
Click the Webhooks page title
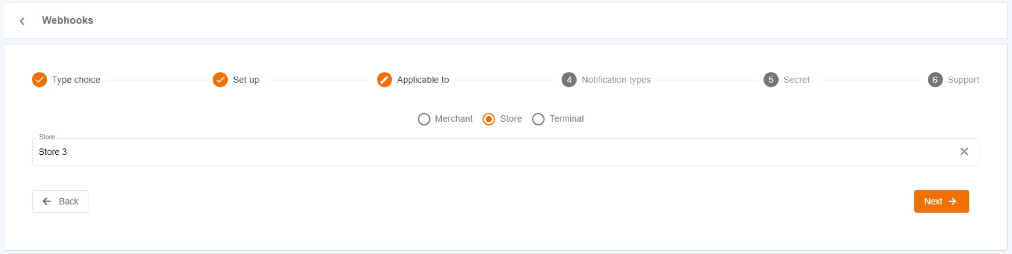click(68, 20)
